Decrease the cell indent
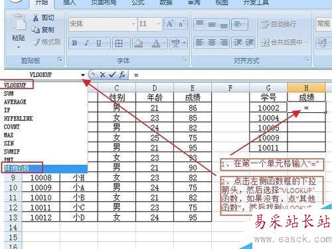This screenshot has width=332, height=249. pos(238,42)
